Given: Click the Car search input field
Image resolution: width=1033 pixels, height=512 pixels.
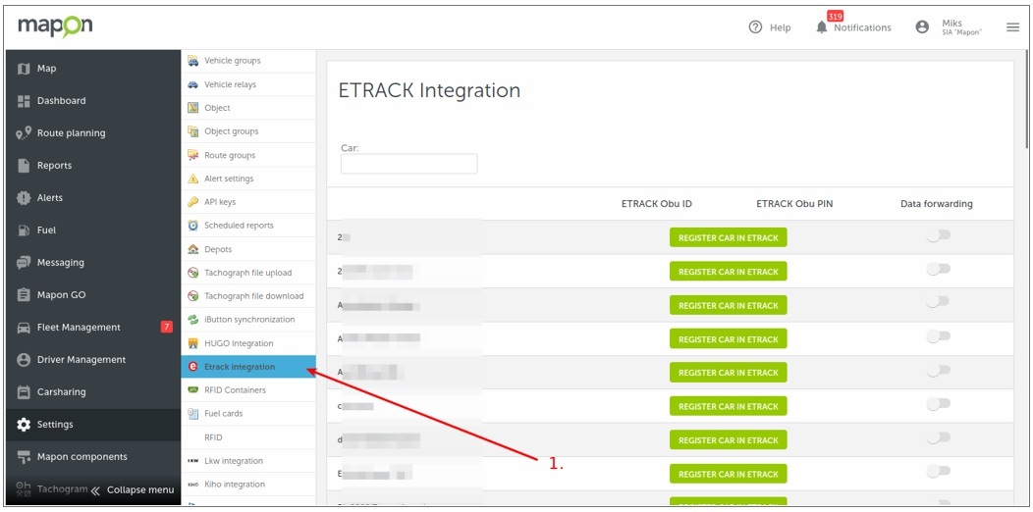Looking at the screenshot, I should 409,164.
